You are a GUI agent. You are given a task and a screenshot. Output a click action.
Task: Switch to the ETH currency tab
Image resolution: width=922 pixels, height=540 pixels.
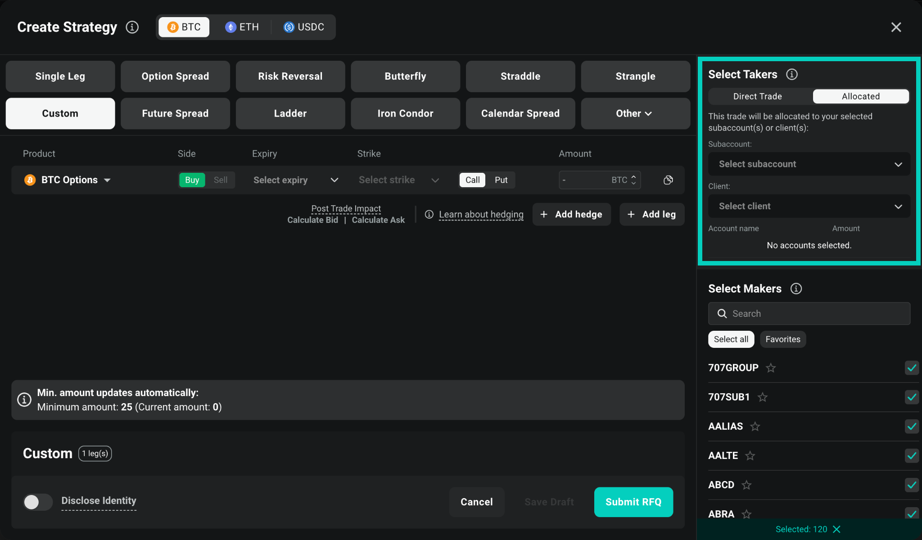click(x=242, y=27)
